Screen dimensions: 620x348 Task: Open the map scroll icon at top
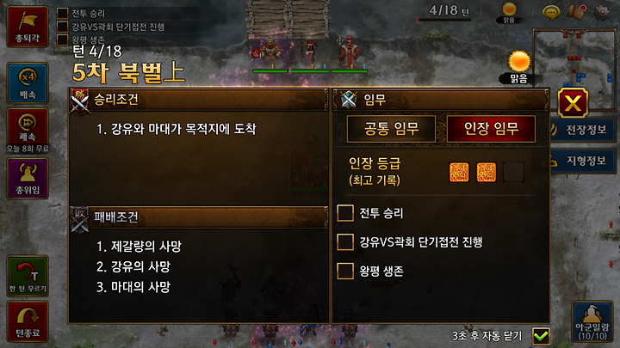coord(577,12)
